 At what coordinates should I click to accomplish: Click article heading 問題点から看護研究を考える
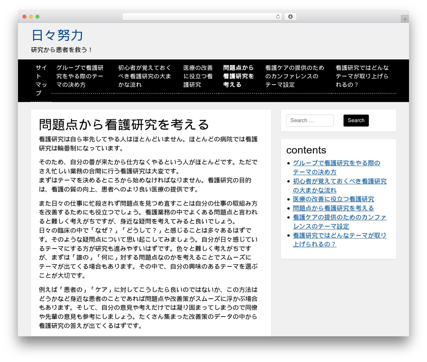[x=124, y=125]
